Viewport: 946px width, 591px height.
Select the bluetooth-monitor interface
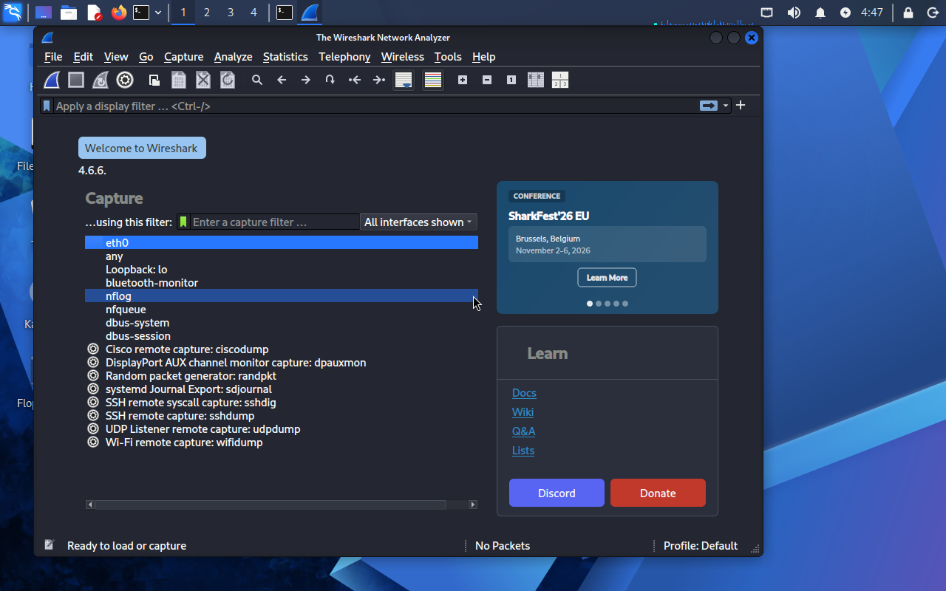click(282, 282)
